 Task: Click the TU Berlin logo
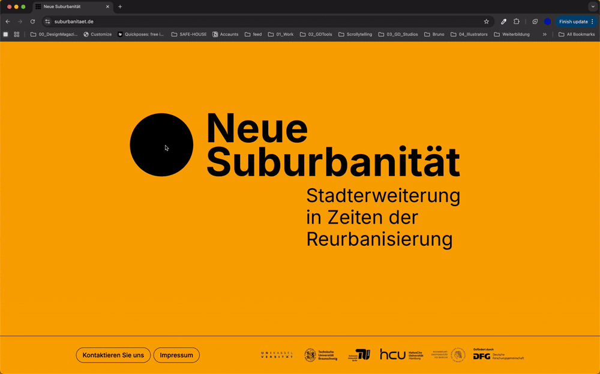click(x=359, y=355)
